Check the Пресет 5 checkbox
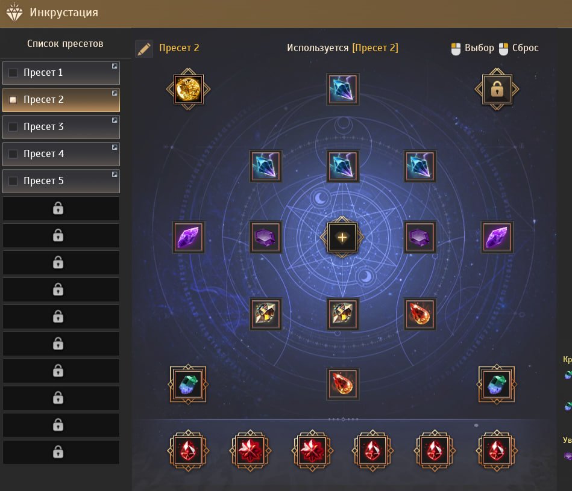 pos(13,181)
